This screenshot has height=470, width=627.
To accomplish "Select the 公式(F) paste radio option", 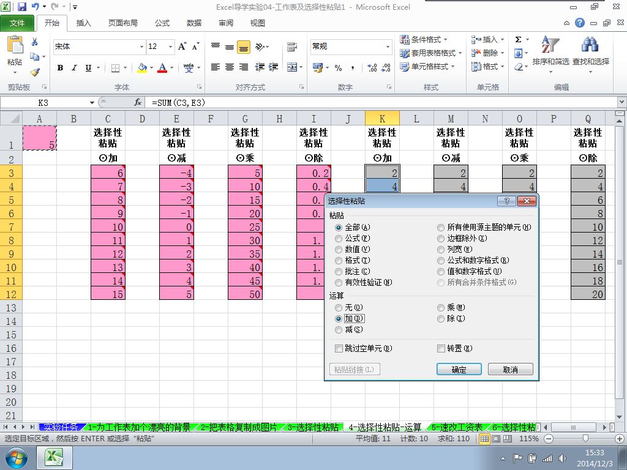I will coord(339,239).
